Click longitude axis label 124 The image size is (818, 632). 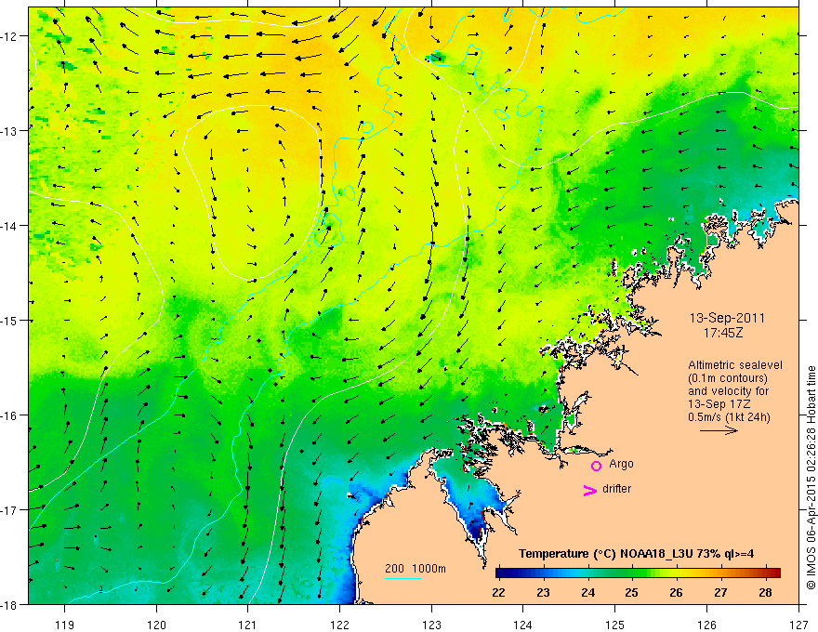pos(523,625)
